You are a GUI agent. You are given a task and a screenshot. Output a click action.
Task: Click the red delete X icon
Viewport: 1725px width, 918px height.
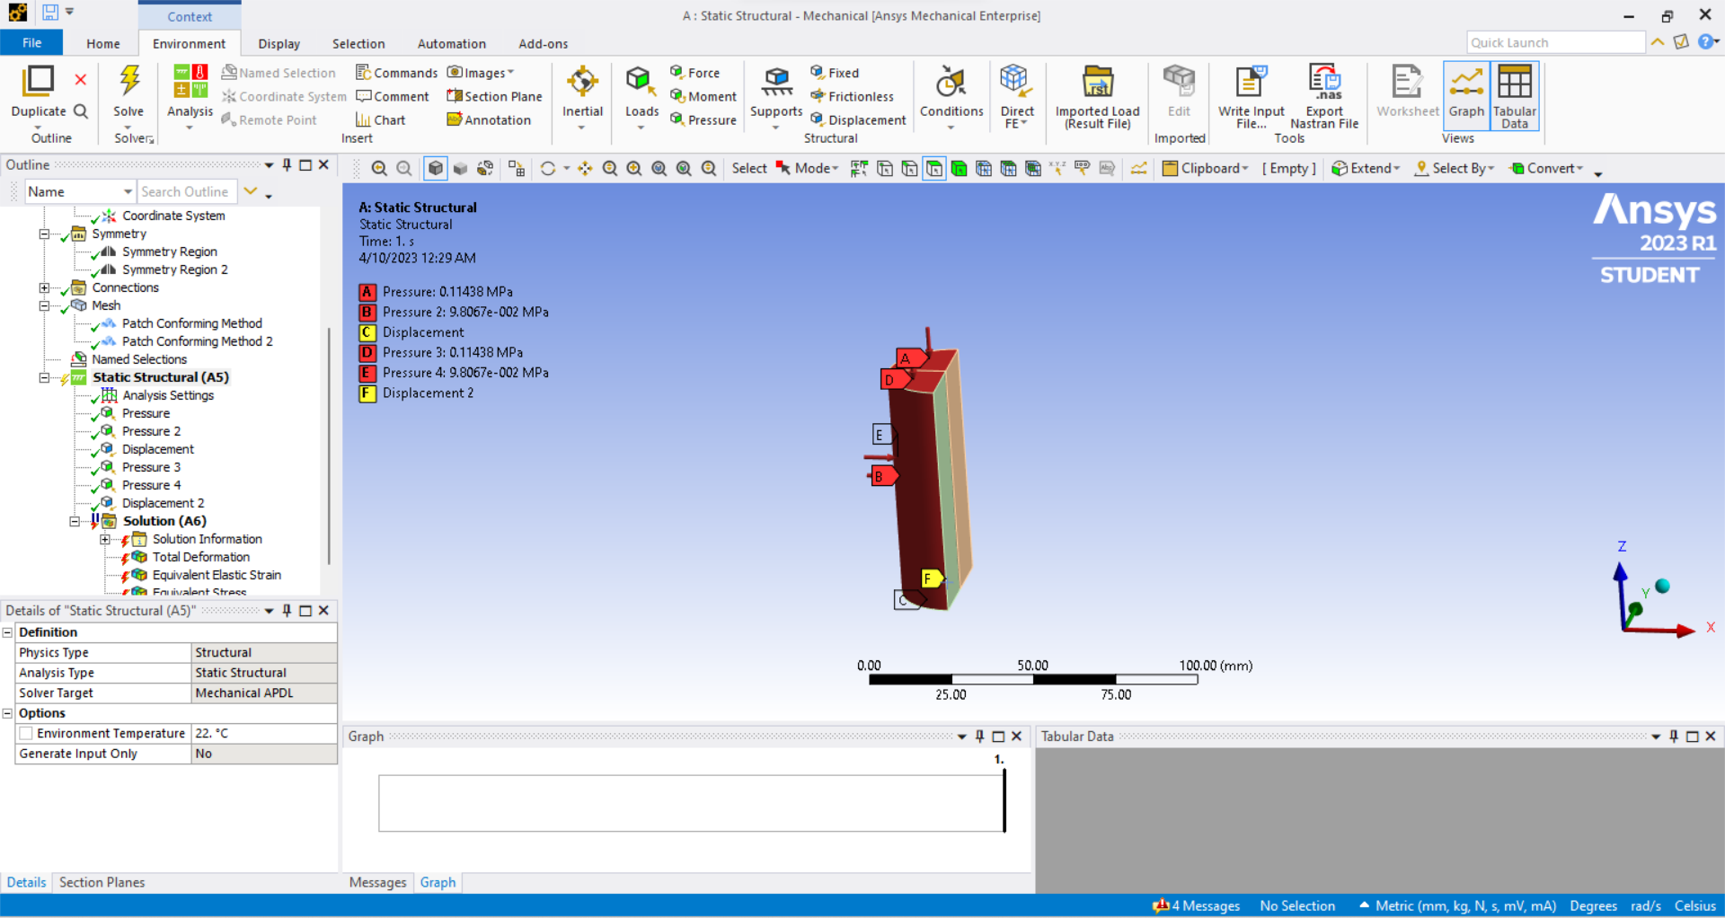[80, 80]
